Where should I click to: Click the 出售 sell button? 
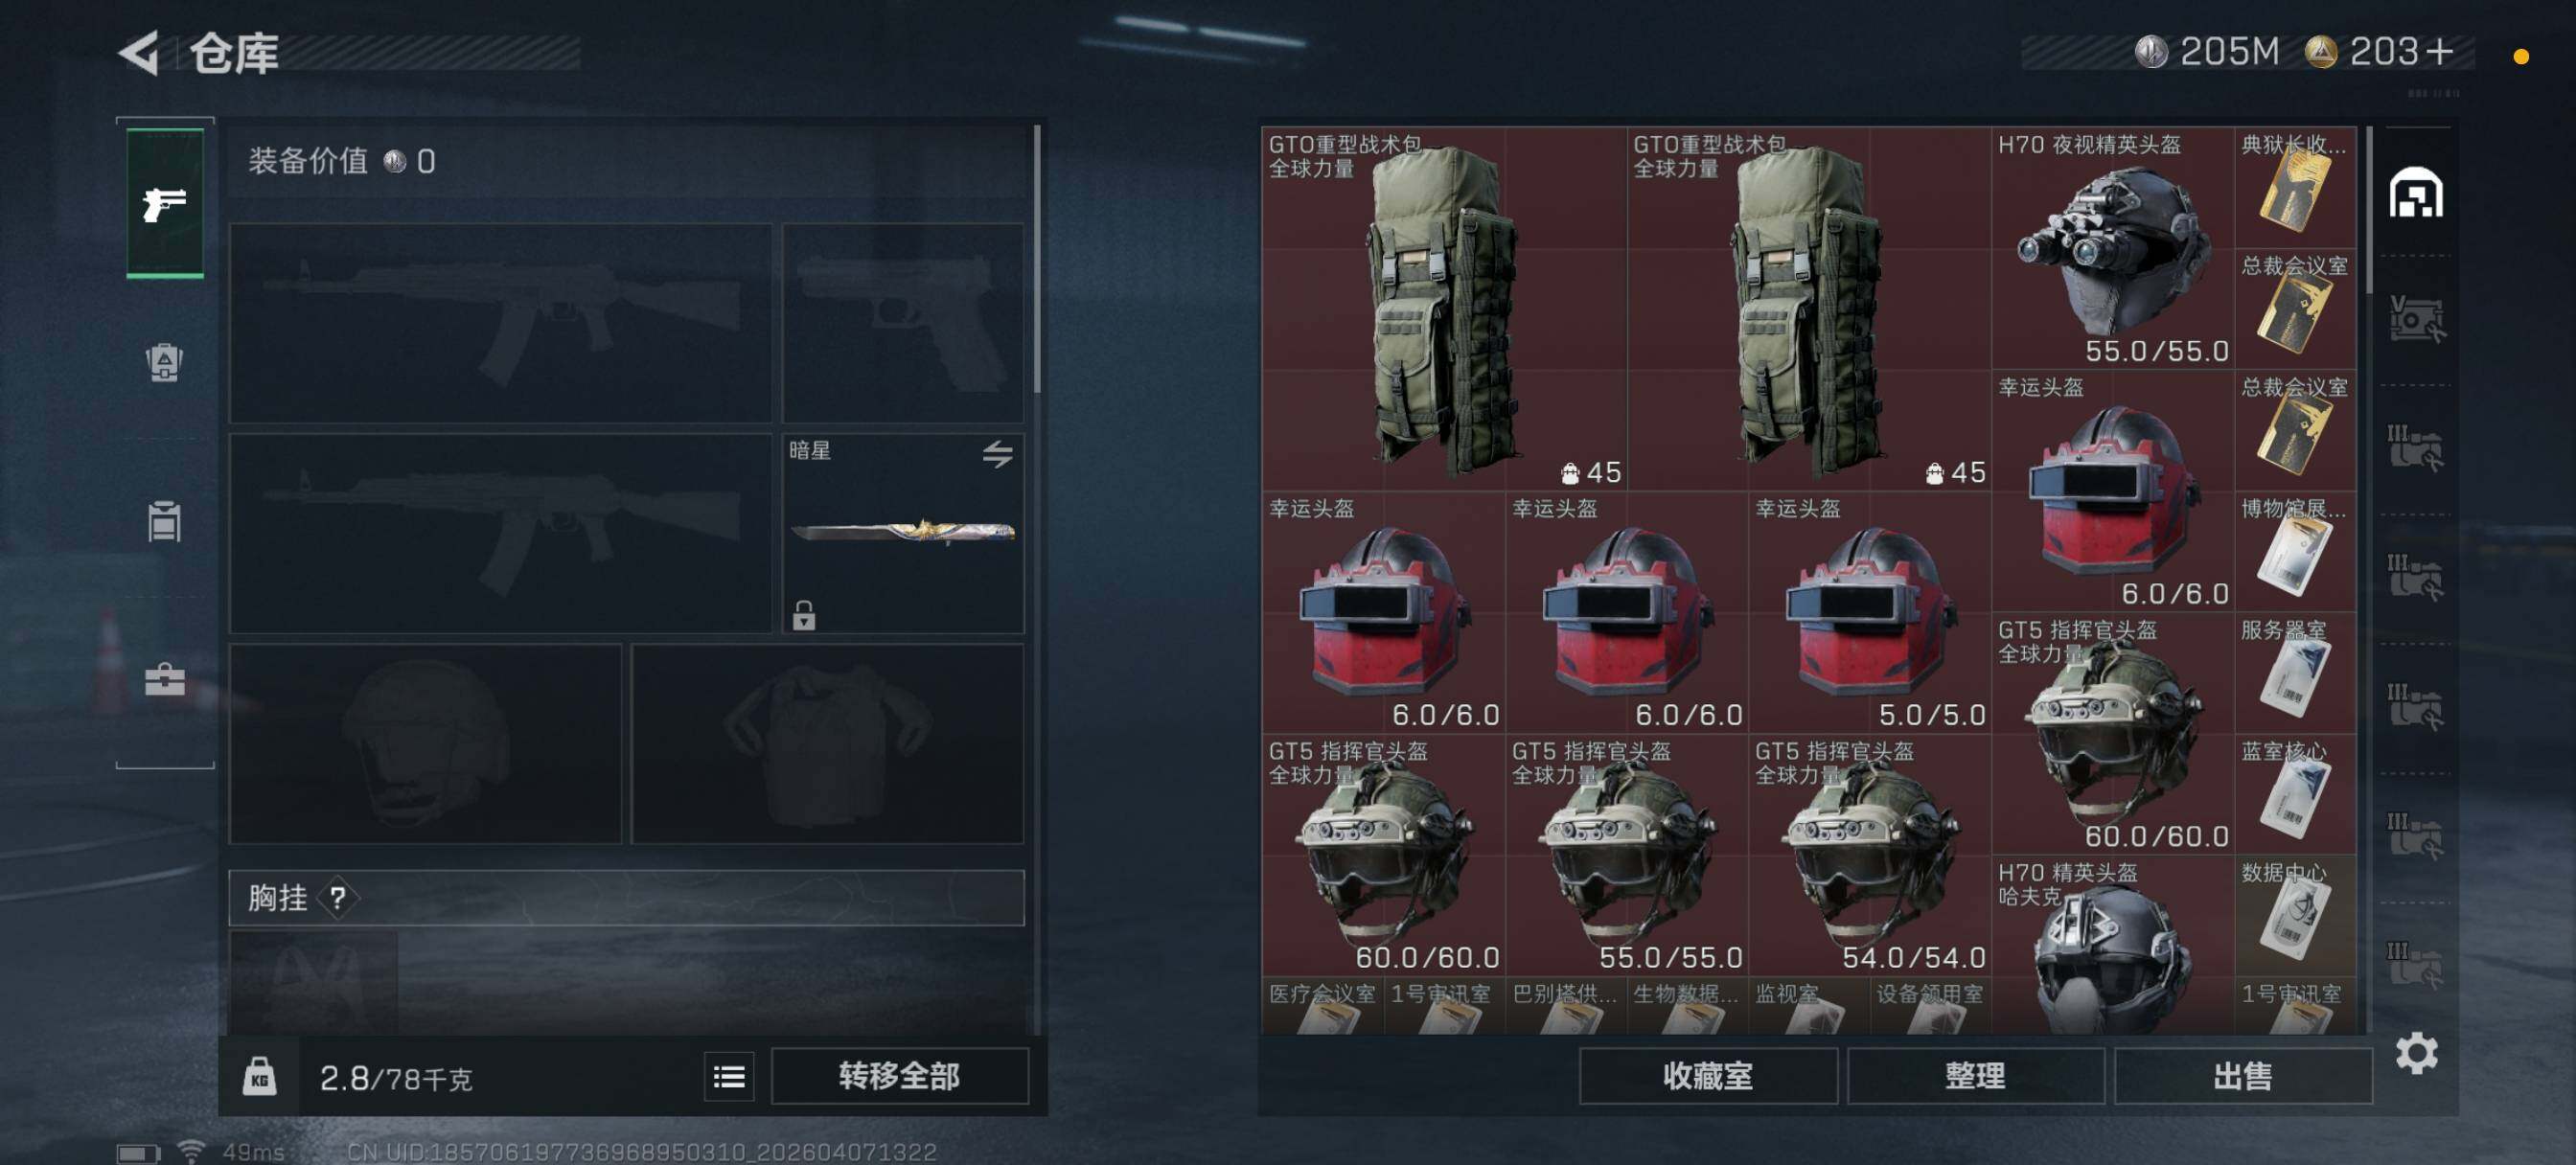click(x=2242, y=1076)
